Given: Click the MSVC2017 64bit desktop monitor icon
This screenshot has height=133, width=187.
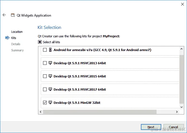Looking at the screenshot, I should pos(50,89).
